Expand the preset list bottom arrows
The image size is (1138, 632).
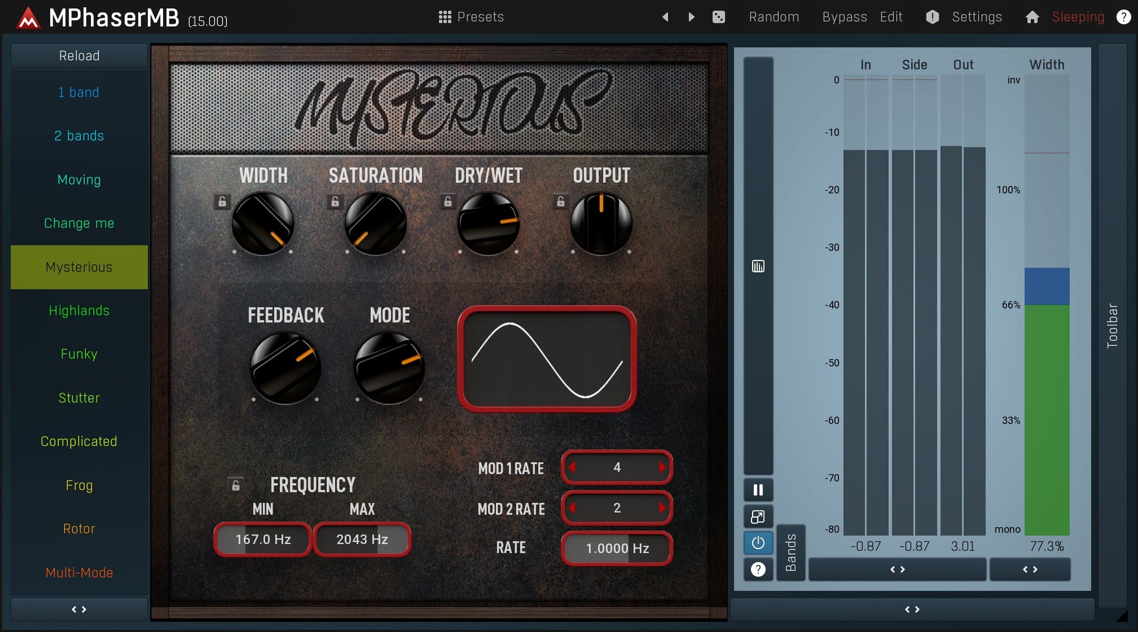79,609
